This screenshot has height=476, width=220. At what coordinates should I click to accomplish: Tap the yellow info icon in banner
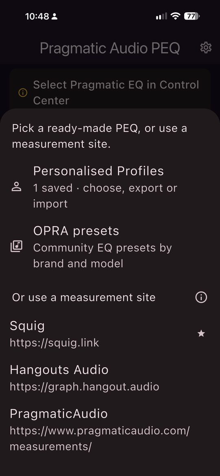[23, 92]
